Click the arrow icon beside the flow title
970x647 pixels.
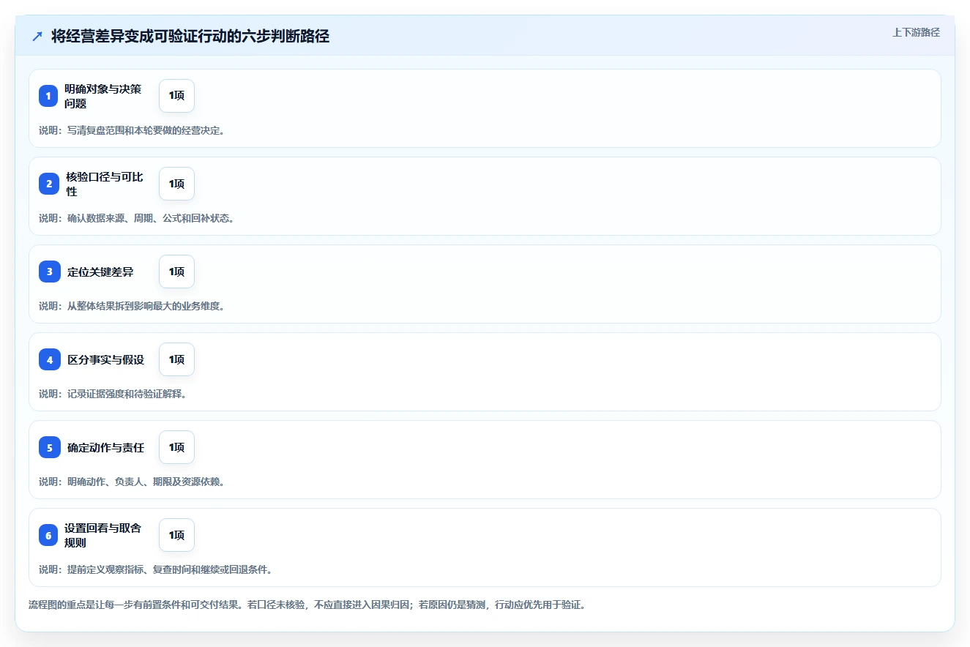[37, 36]
